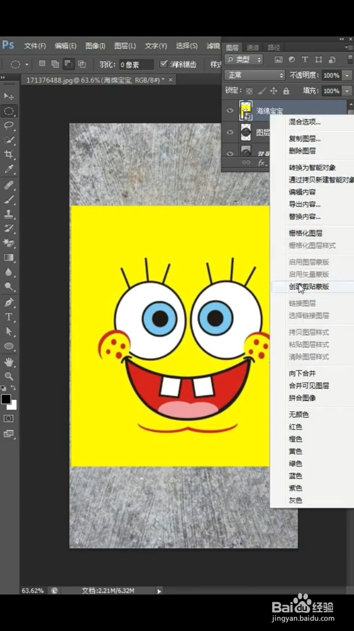354x631 pixels.
Task: Toggle lock all padlock icon
Action: pyautogui.click(x=286, y=91)
